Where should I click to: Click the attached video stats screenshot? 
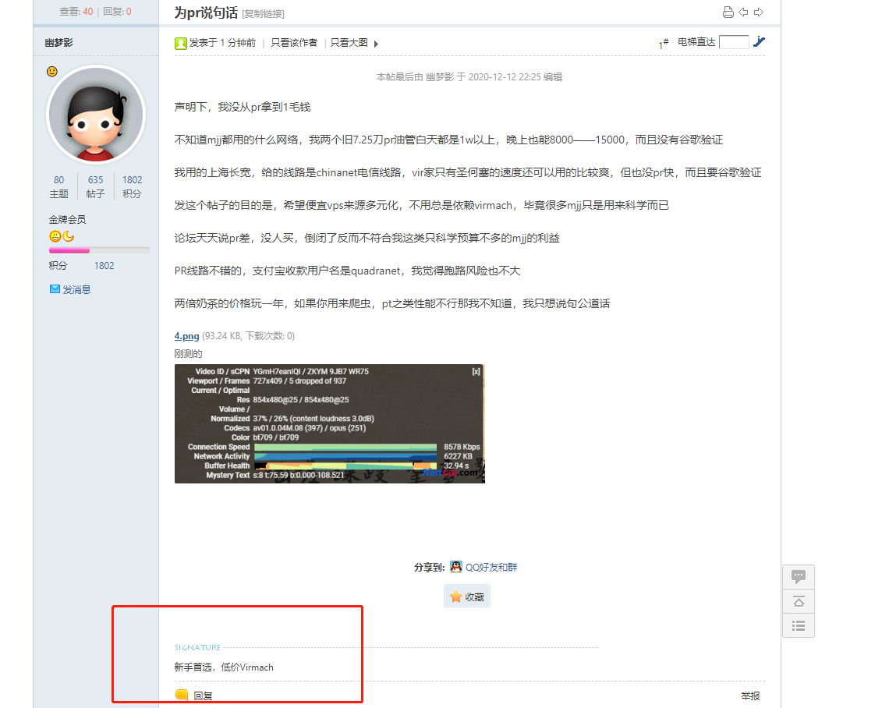coord(329,423)
